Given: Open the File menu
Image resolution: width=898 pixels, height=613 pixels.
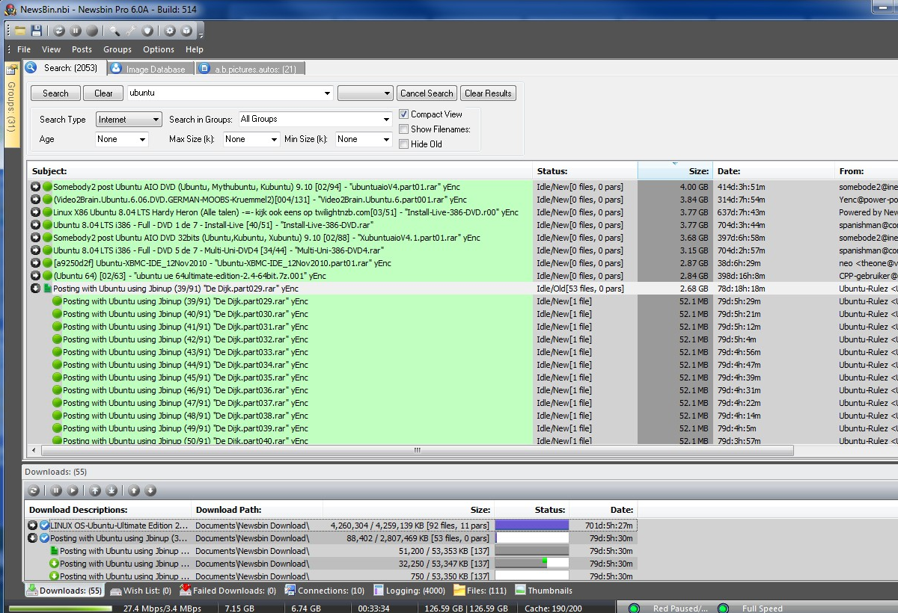Looking at the screenshot, I should click(24, 49).
